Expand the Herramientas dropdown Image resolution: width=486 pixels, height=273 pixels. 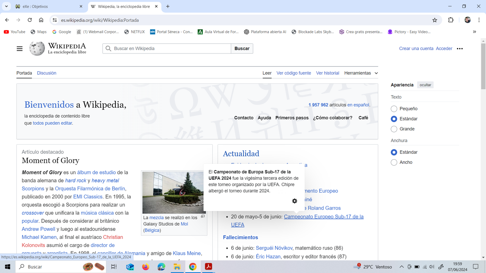(x=361, y=73)
